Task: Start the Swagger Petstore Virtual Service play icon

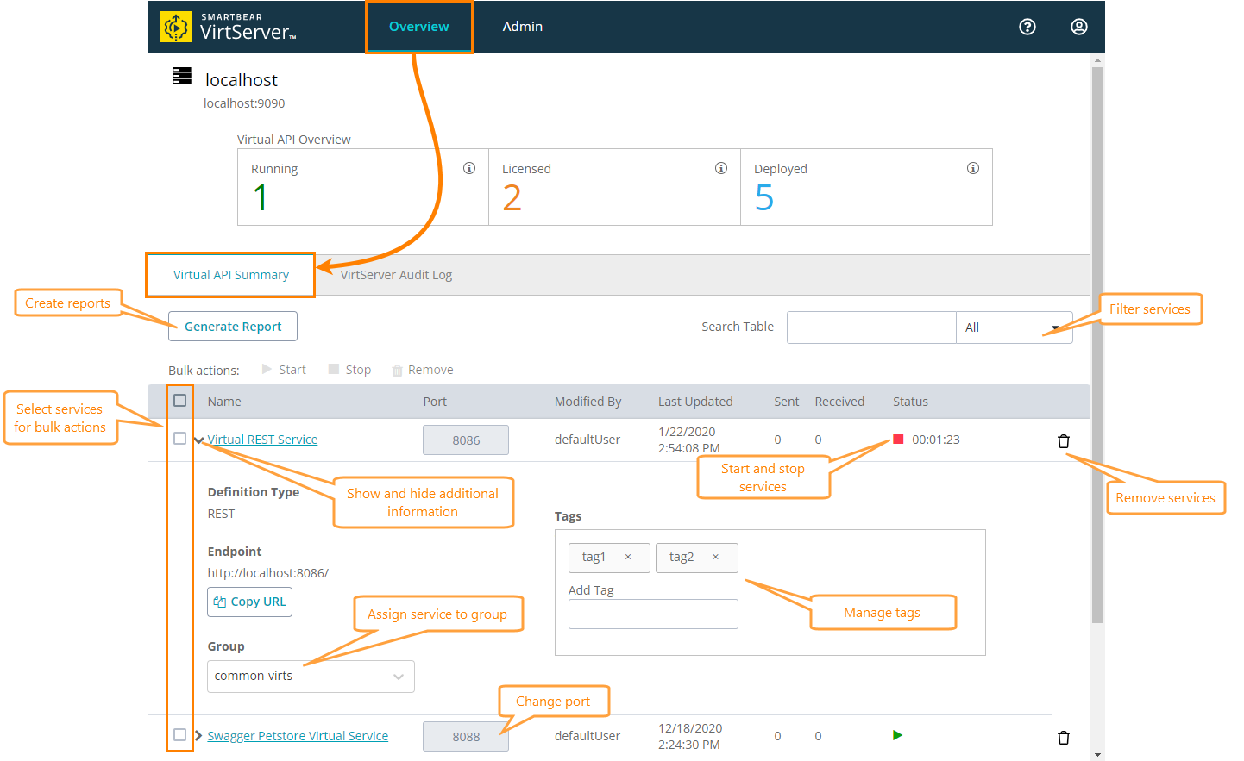Action: (897, 735)
